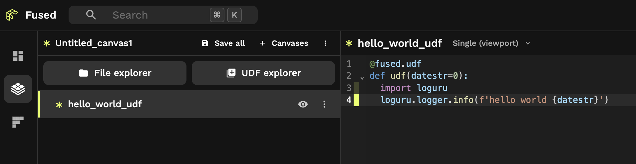The image size is (636, 164).
Task: Click the Untitled_canvas1 canvas title
Action: point(94,43)
